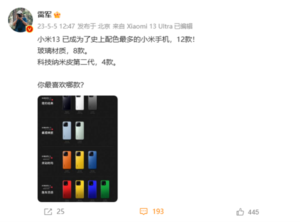
Task: Open Lei Jun's profile avatar photo
Action: pyautogui.click(x=20, y=20)
